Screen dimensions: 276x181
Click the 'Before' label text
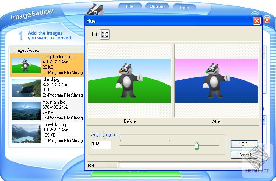coord(130,121)
